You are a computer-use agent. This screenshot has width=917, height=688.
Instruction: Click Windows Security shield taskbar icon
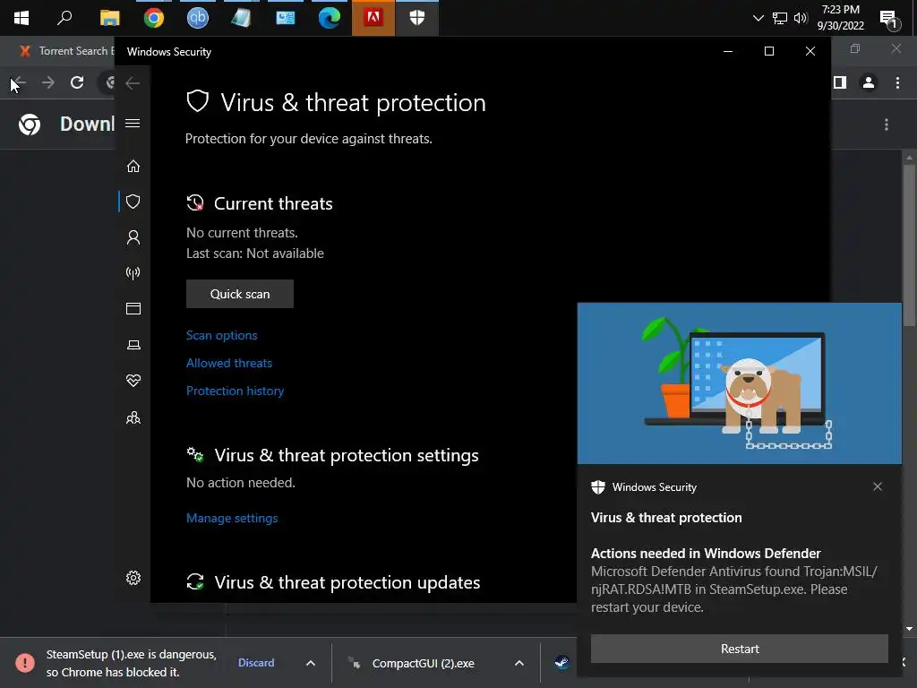pos(417,18)
